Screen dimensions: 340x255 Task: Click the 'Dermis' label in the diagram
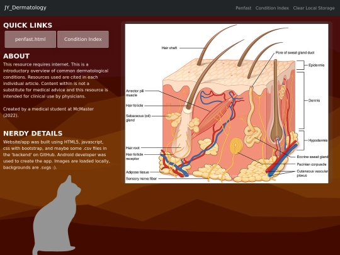click(x=314, y=101)
